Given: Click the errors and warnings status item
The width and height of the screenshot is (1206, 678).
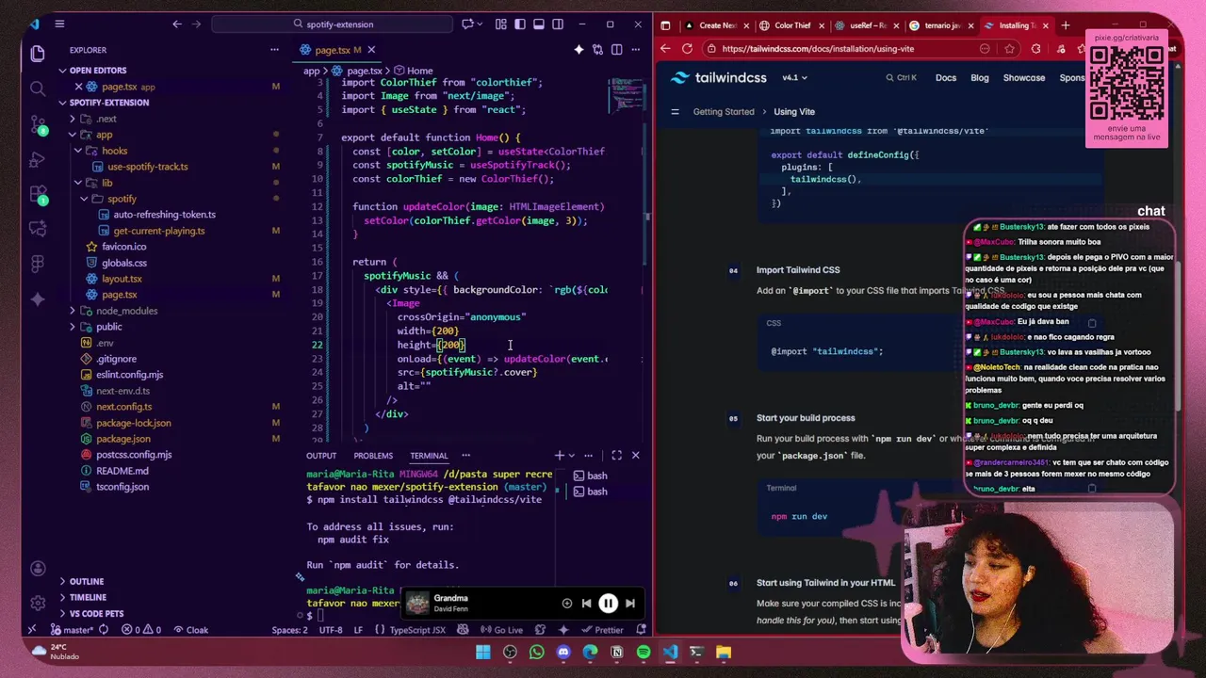Looking at the screenshot, I should [139, 630].
